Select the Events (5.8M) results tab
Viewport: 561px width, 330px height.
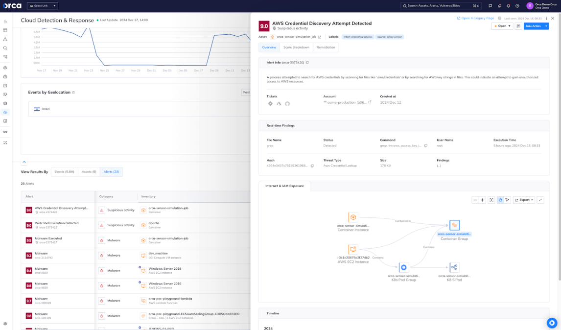click(x=64, y=172)
